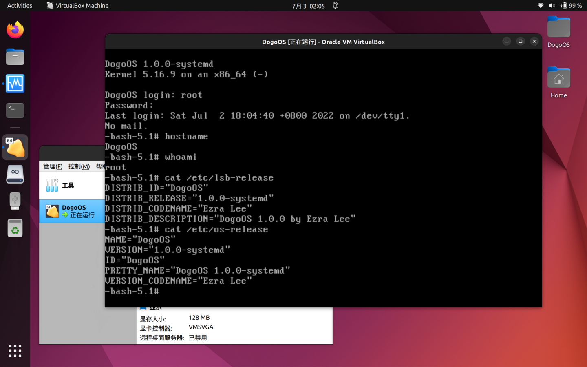Show all applications grid
The image size is (587, 367).
(15, 351)
